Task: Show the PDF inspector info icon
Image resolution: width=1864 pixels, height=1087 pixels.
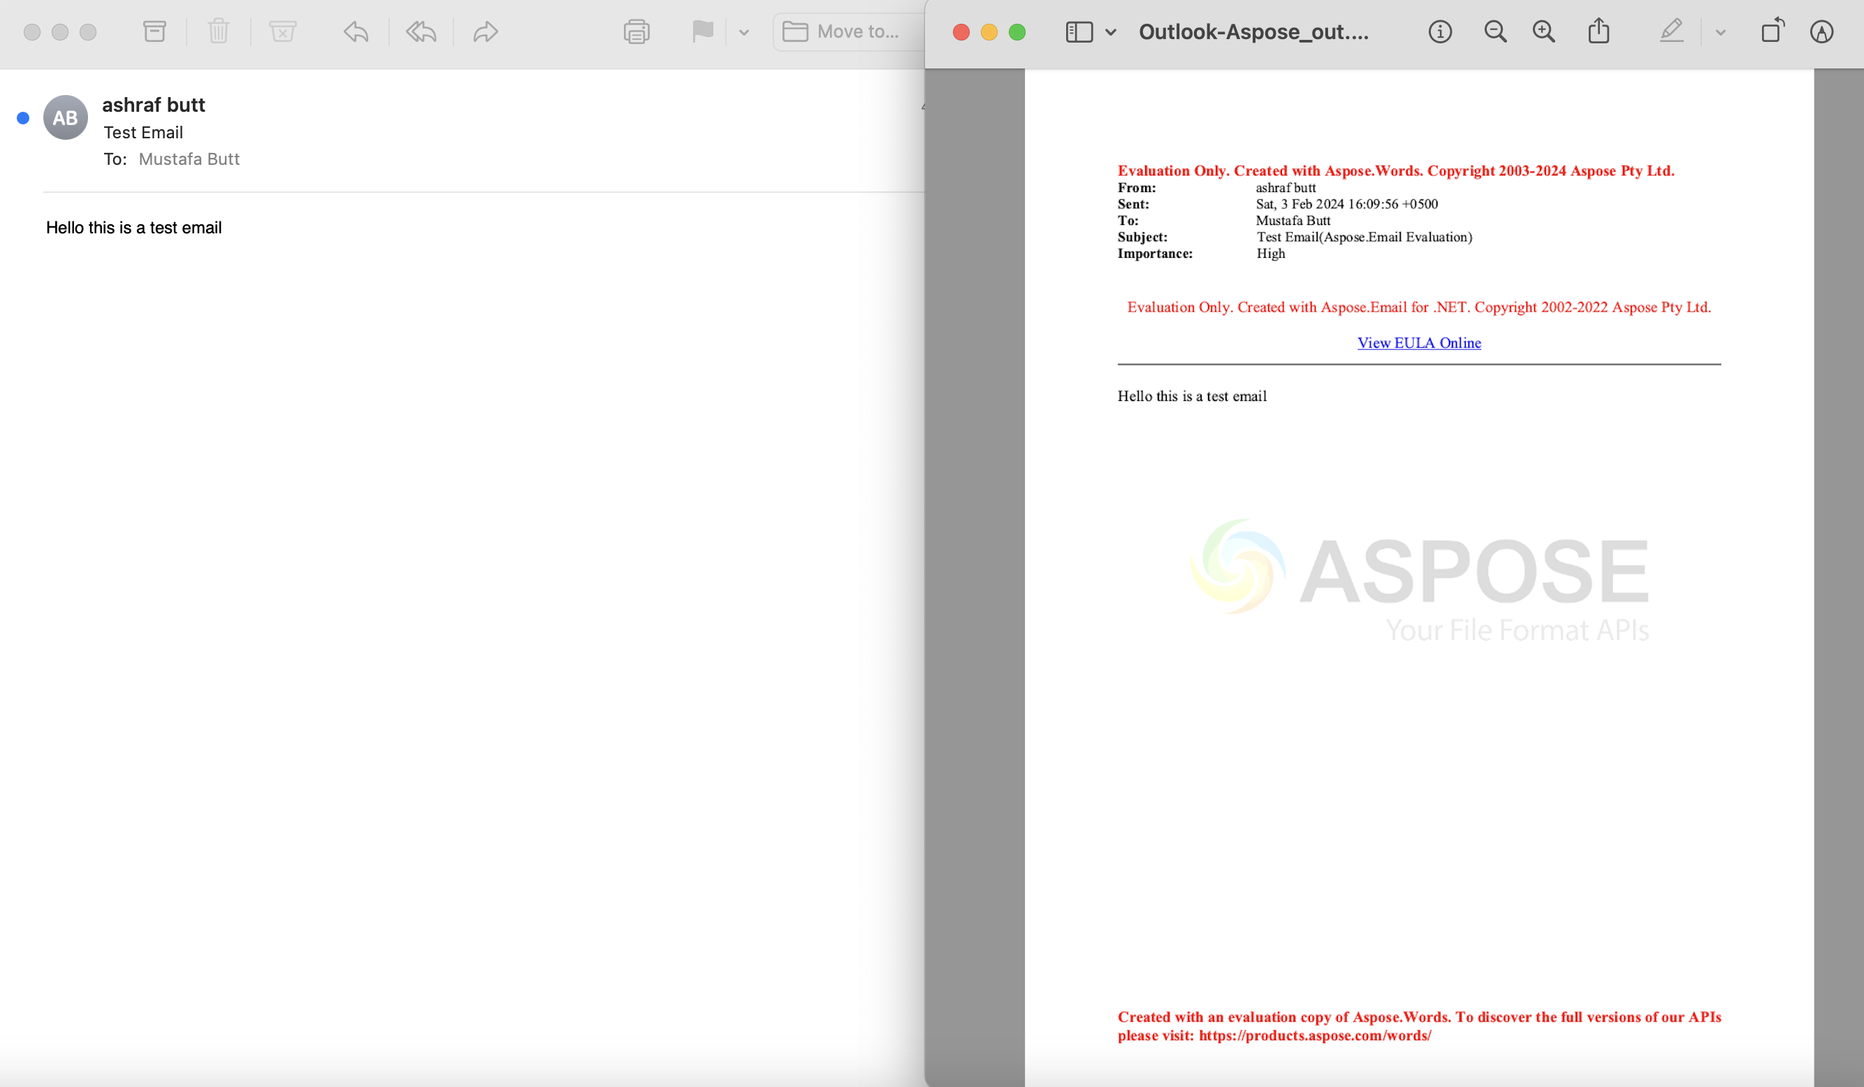Action: [x=1439, y=31]
